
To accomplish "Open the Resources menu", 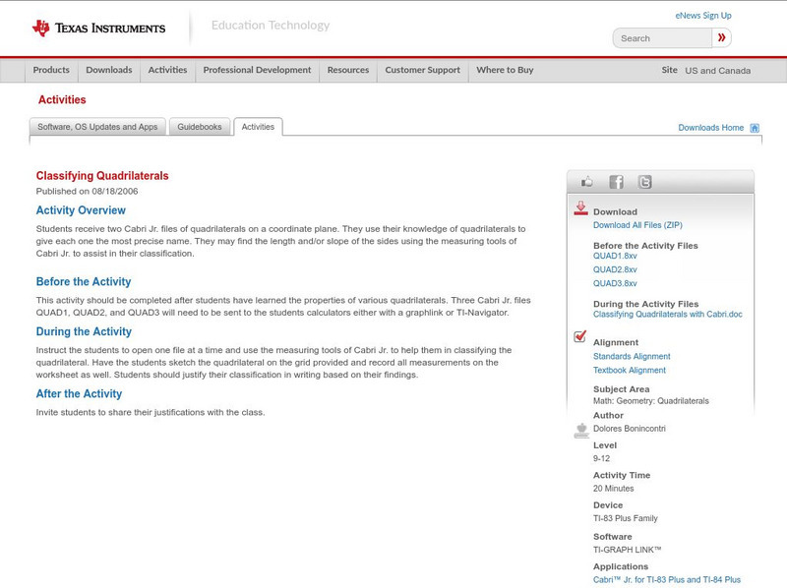I will 348,70.
